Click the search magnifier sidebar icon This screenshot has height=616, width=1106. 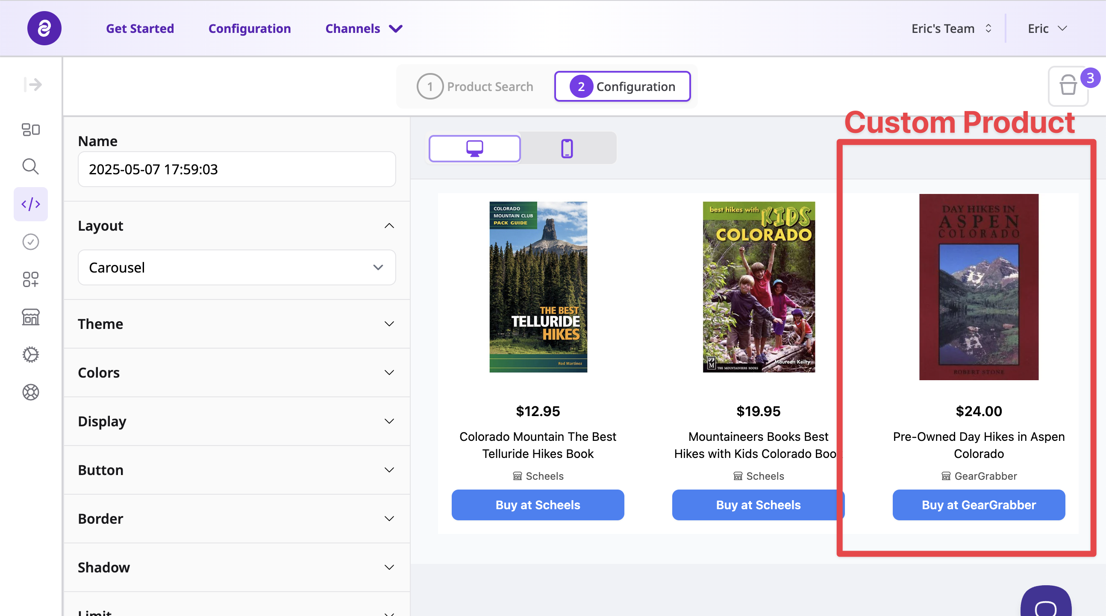[30, 167]
